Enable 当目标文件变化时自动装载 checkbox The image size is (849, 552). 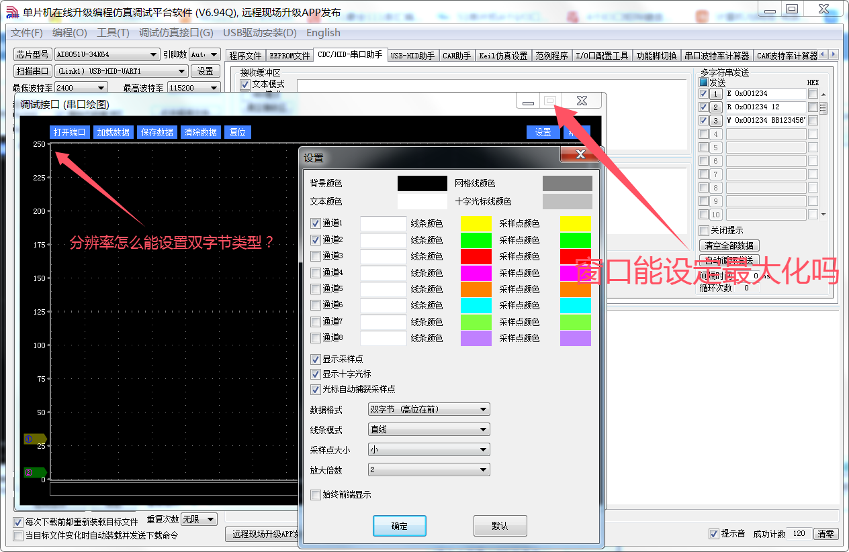point(18,535)
